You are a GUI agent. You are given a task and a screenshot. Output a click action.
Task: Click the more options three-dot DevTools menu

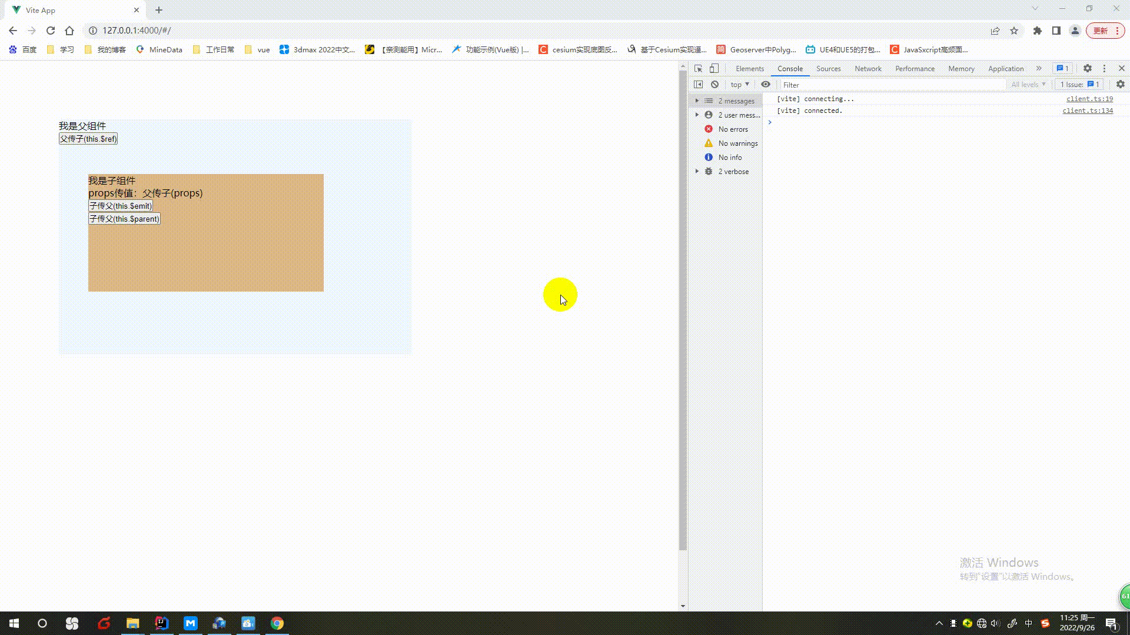[x=1104, y=68]
